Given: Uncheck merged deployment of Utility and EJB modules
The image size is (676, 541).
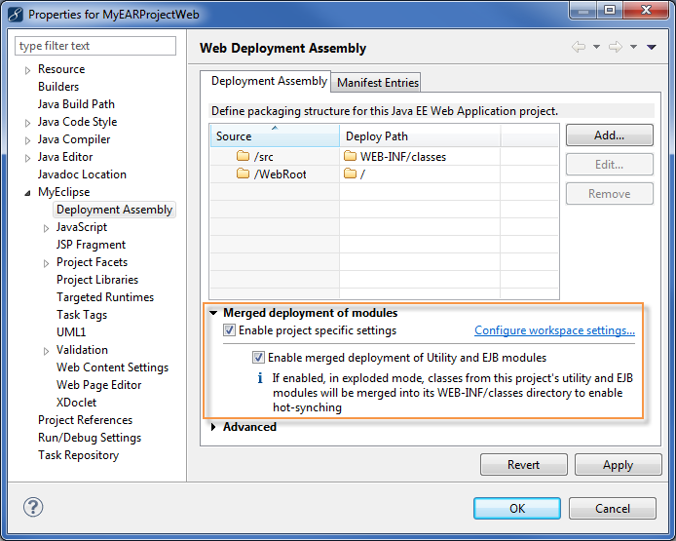Looking at the screenshot, I should (259, 358).
